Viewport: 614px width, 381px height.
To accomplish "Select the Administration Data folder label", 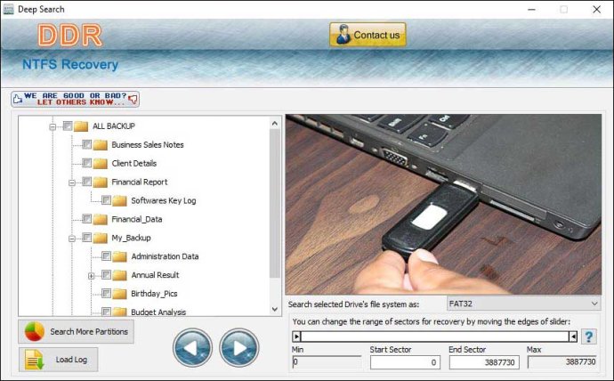I will tap(165, 256).
